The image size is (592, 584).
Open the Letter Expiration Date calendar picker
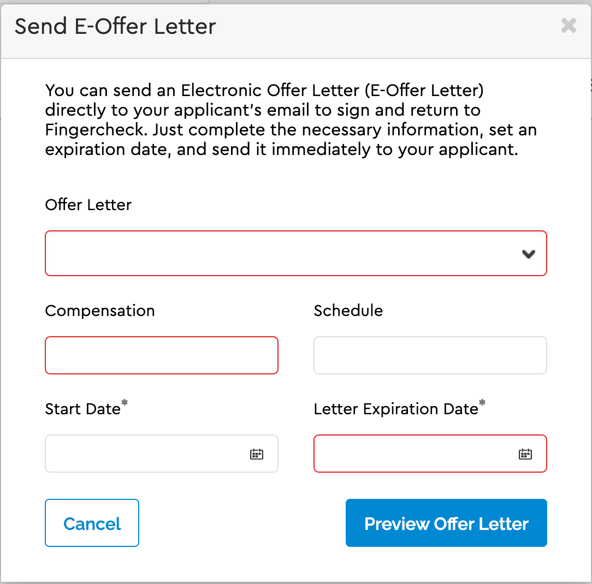[x=525, y=454]
